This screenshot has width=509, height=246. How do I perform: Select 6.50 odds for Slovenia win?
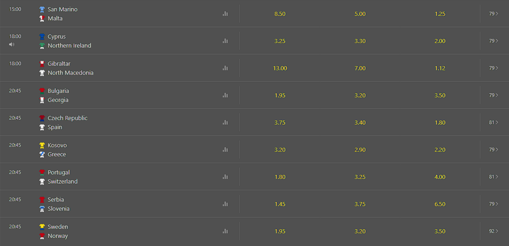(440, 204)
